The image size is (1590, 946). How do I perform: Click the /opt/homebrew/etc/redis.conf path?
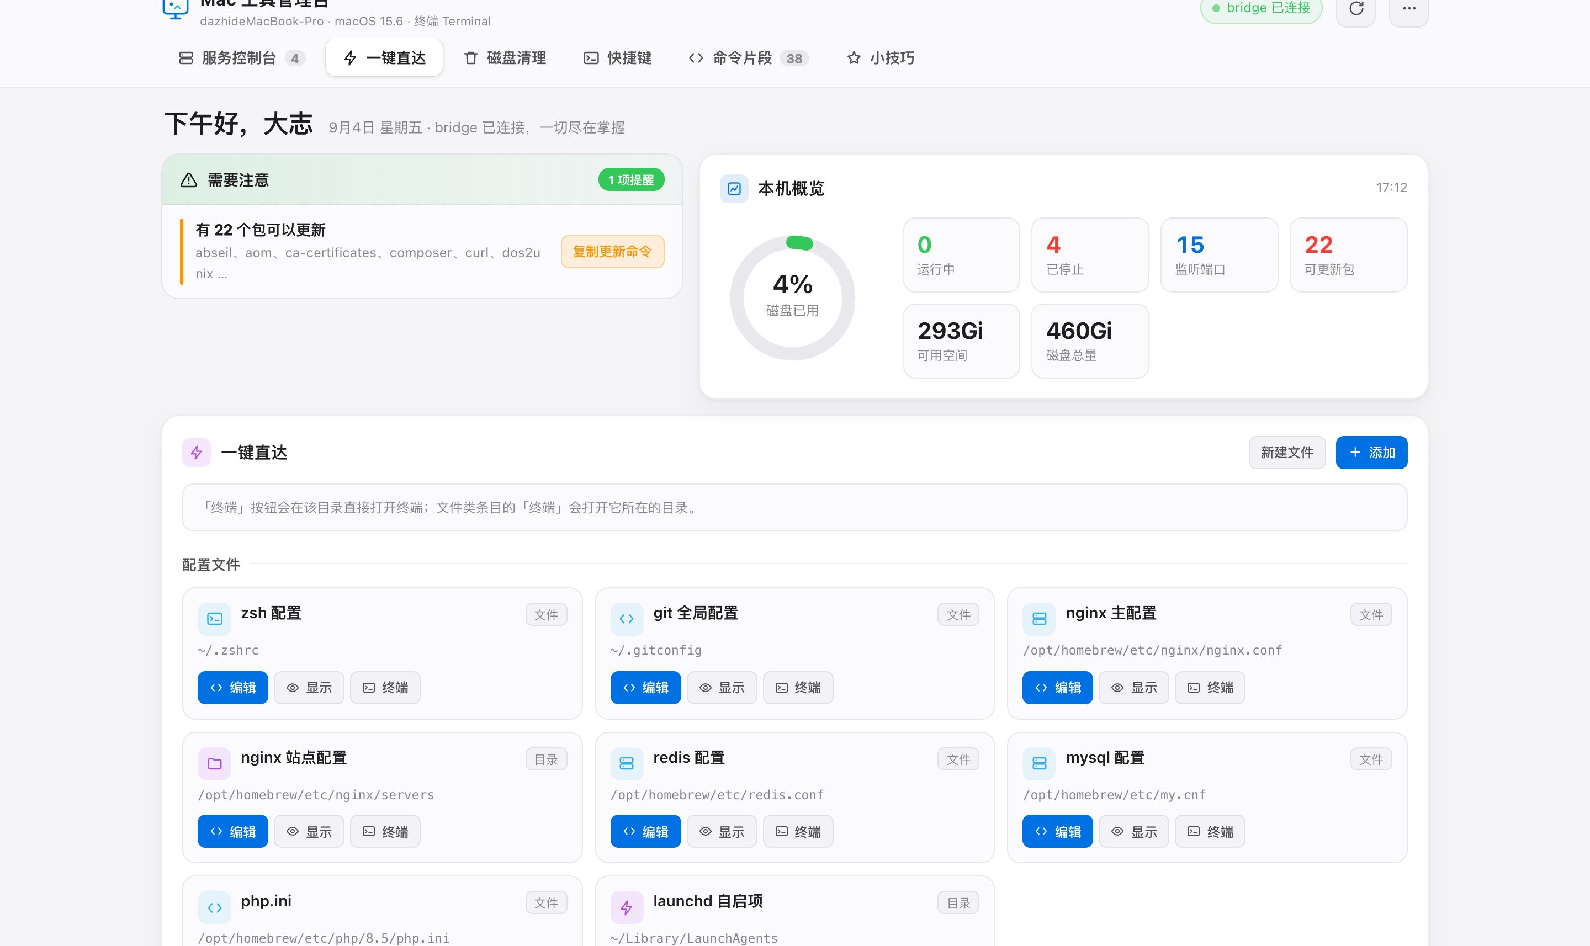(717, 795)
